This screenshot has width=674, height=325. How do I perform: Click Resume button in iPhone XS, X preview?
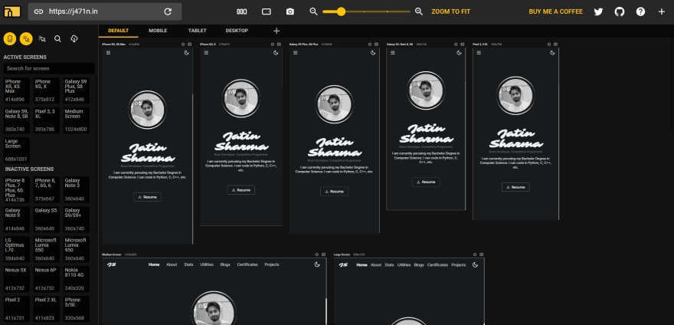click(240, 190)
